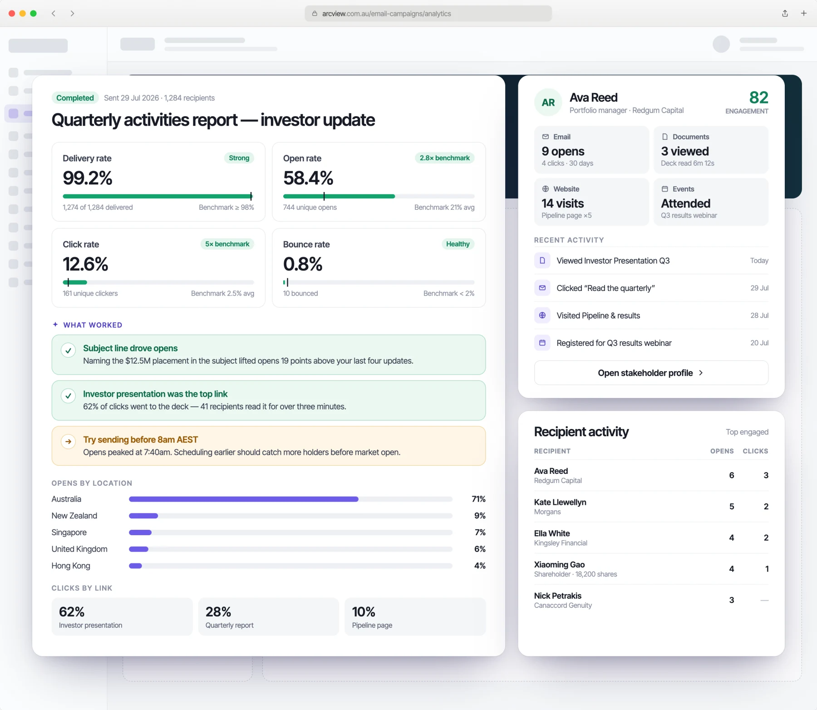
Task: Select the Kate Llewellyn recipient row
Action: pyautogui.click(x=651, y=507)
